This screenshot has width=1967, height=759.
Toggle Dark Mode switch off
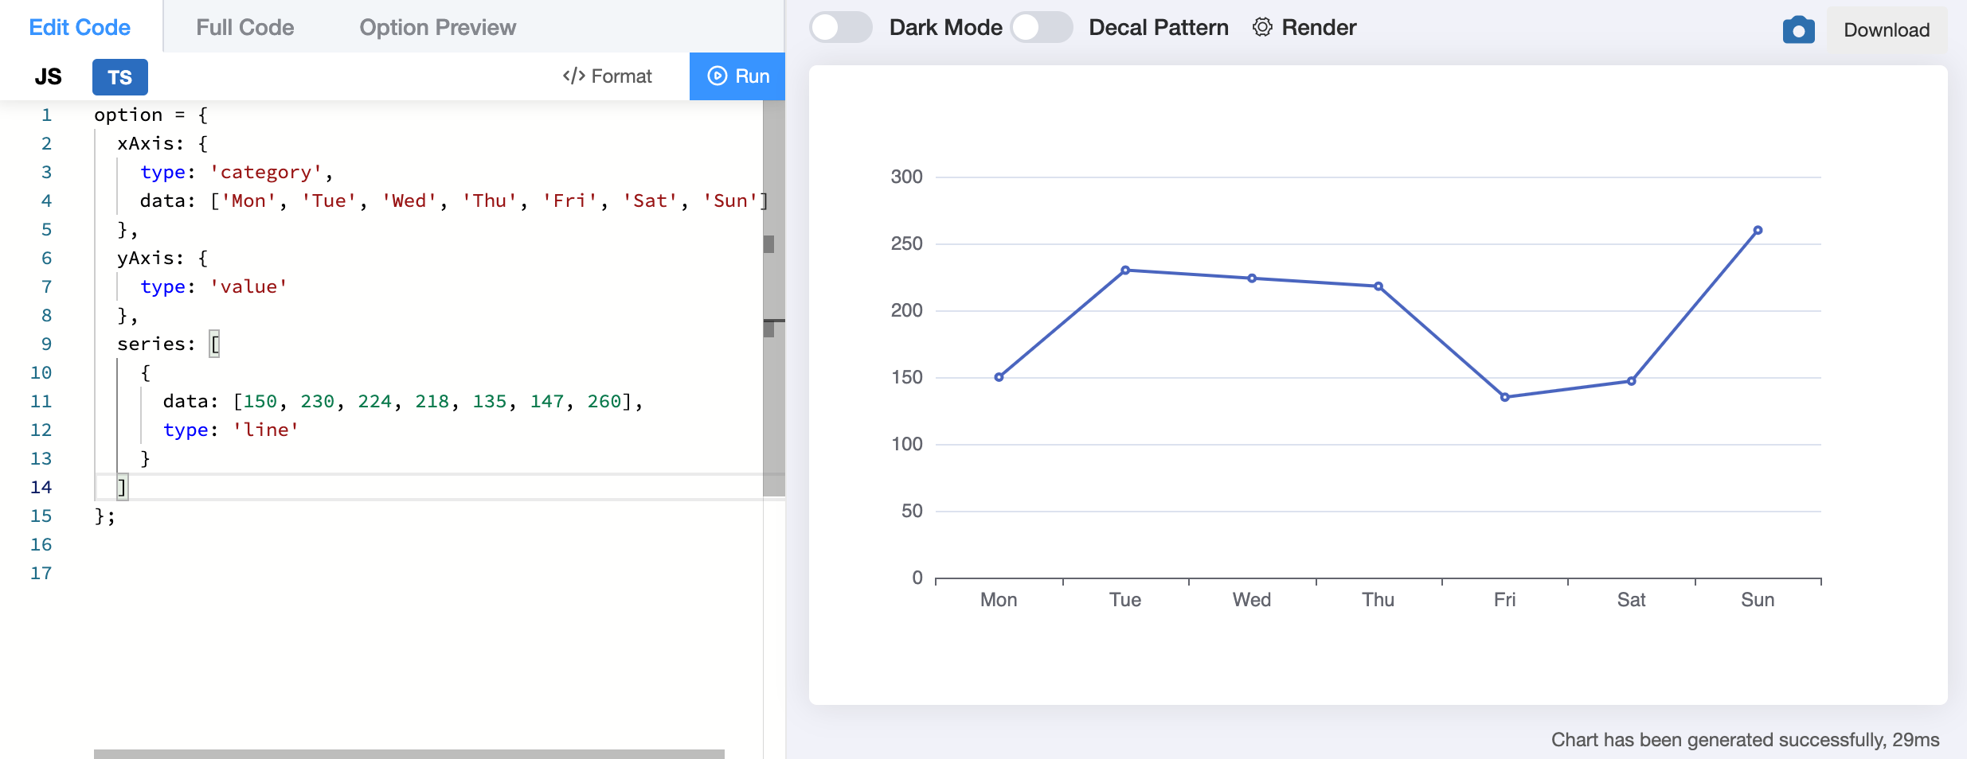pyautogui.click(x=842, y=26)
